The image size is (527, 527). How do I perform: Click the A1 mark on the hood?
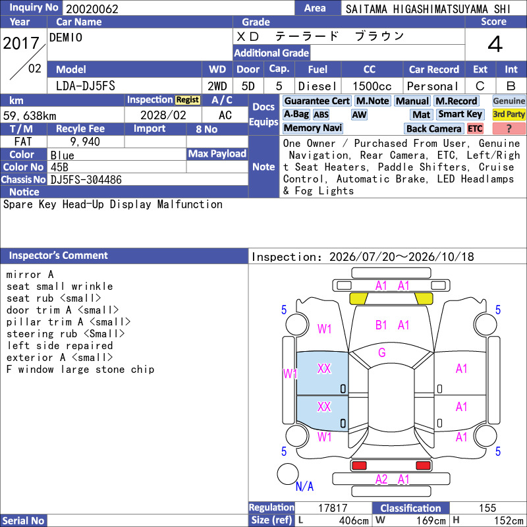pyautogui.click(x=403, y=325)
